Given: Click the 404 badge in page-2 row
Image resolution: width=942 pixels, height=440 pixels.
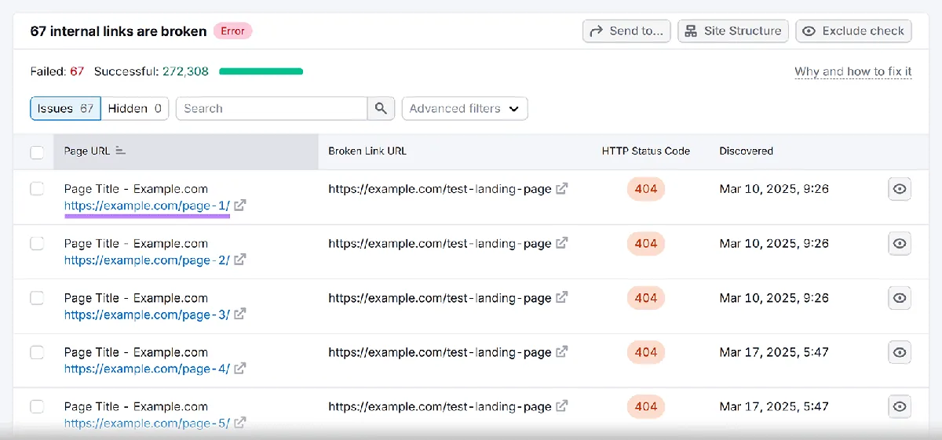Looking at the screenshot, I should point(646,243).
